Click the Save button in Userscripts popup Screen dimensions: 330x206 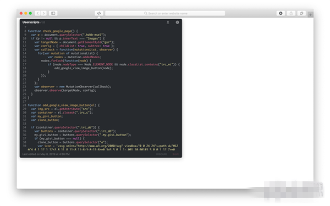click(175, 154)
